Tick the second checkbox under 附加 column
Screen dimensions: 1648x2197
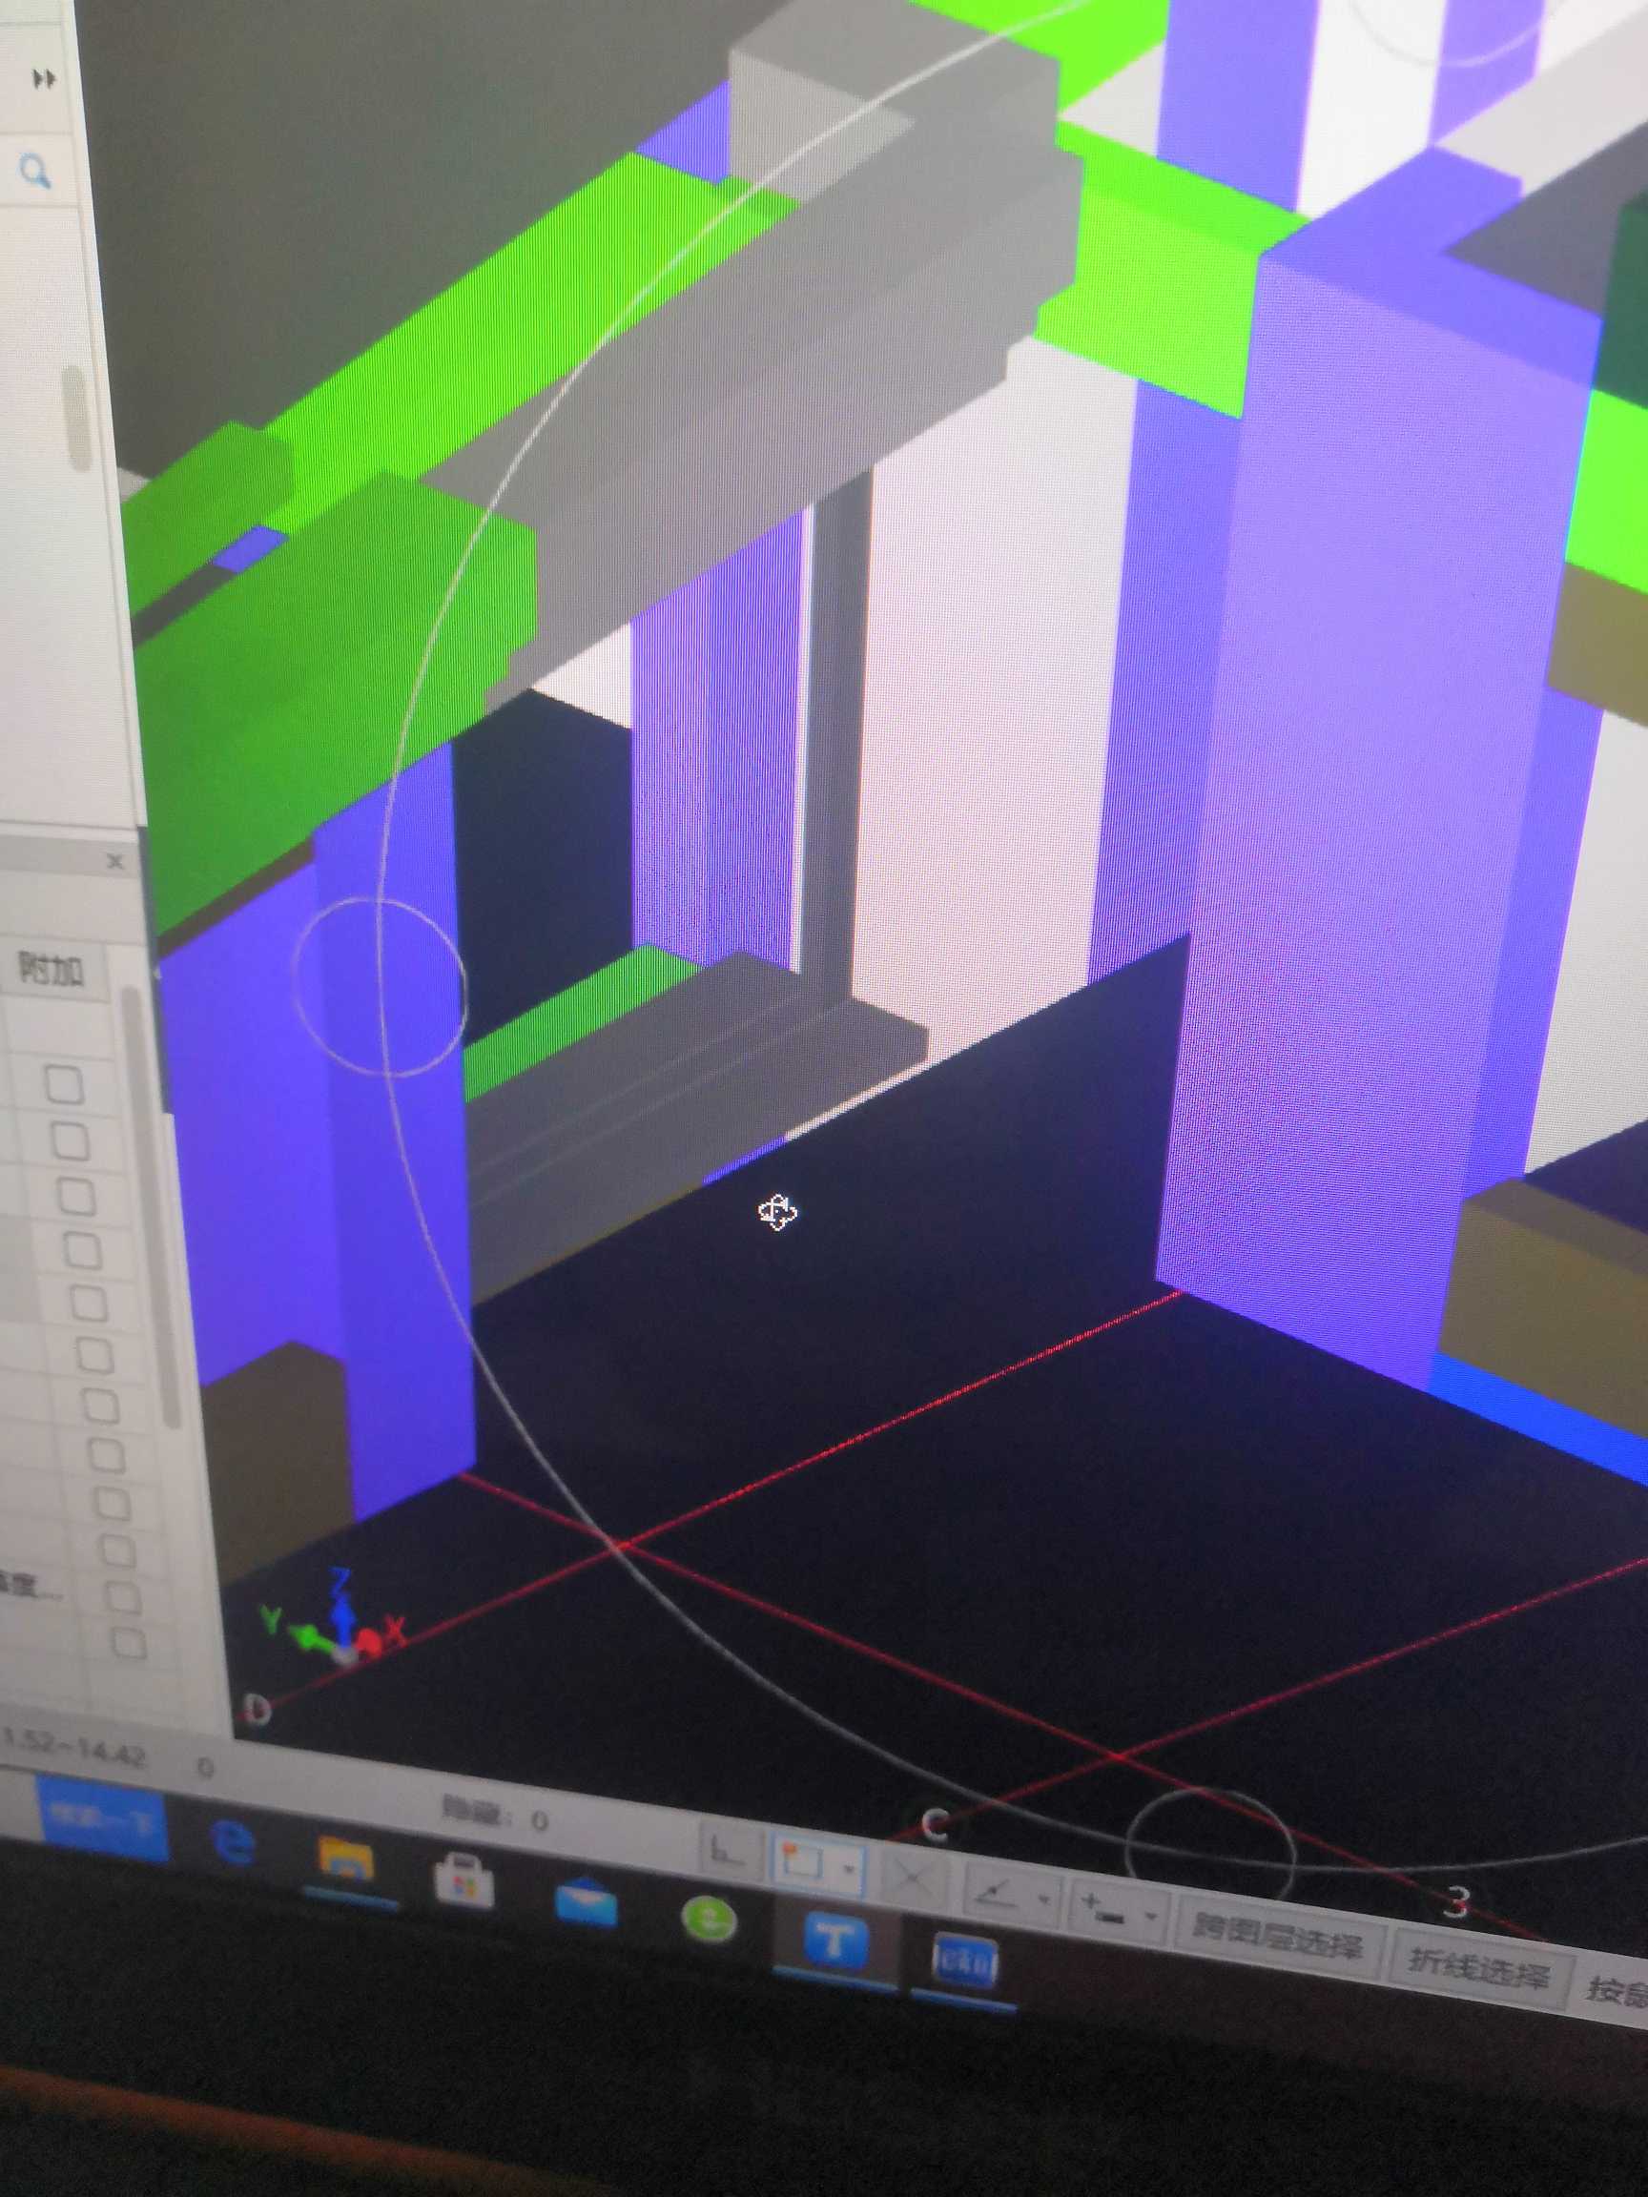click(x=70, y=1143)
